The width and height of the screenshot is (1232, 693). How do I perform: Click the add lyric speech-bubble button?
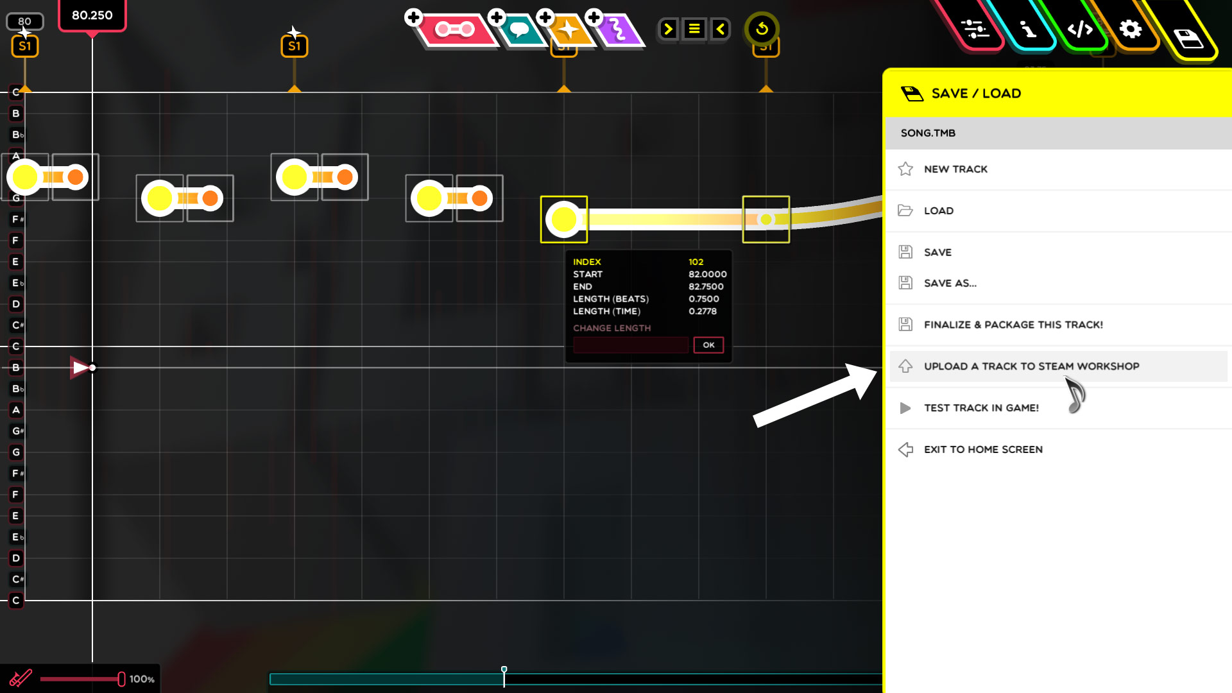click(518, 30)
